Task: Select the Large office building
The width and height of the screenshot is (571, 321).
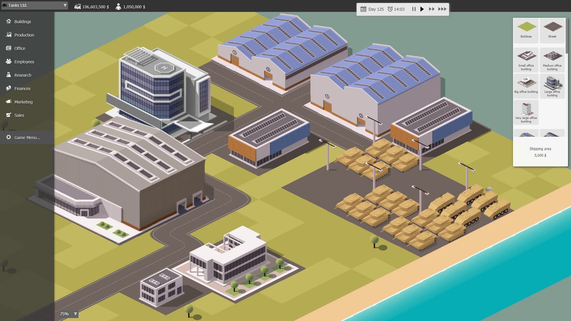Action: click(x=552, y=86)
